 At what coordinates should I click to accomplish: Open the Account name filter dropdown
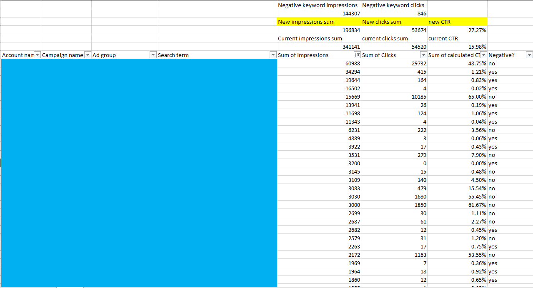pos(37,55)
